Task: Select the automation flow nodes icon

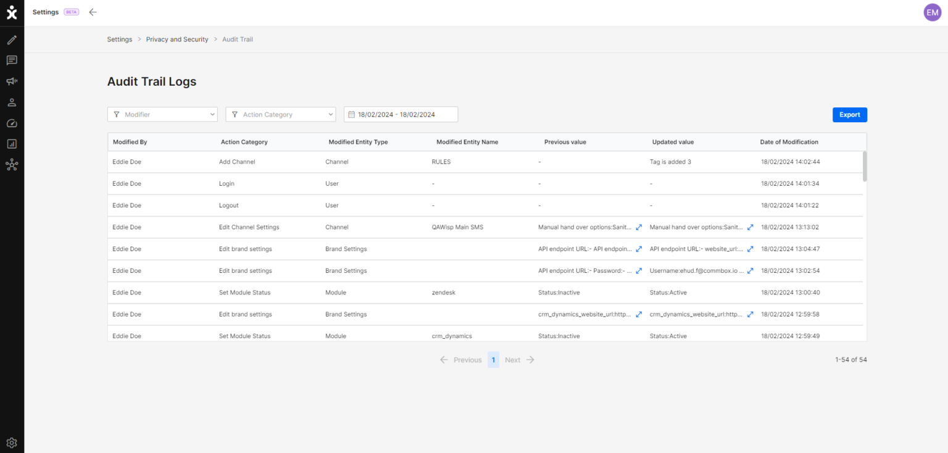Action: (x=12, y=165)
